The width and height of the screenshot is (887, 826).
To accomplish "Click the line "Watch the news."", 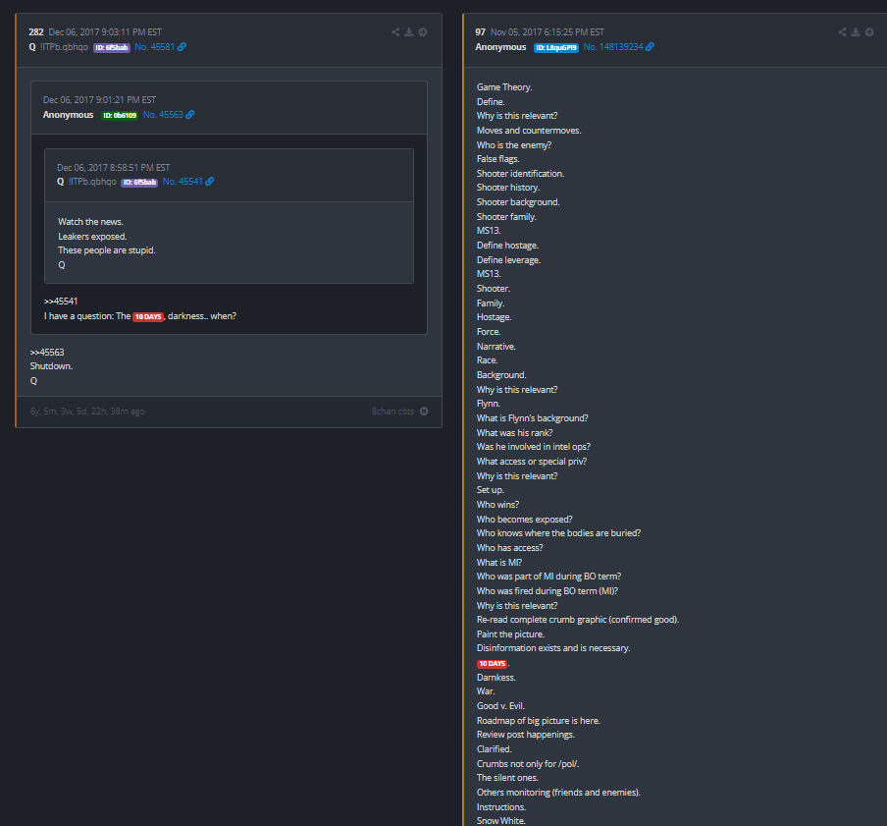I will pyautogui.click(x=90, y=222).
